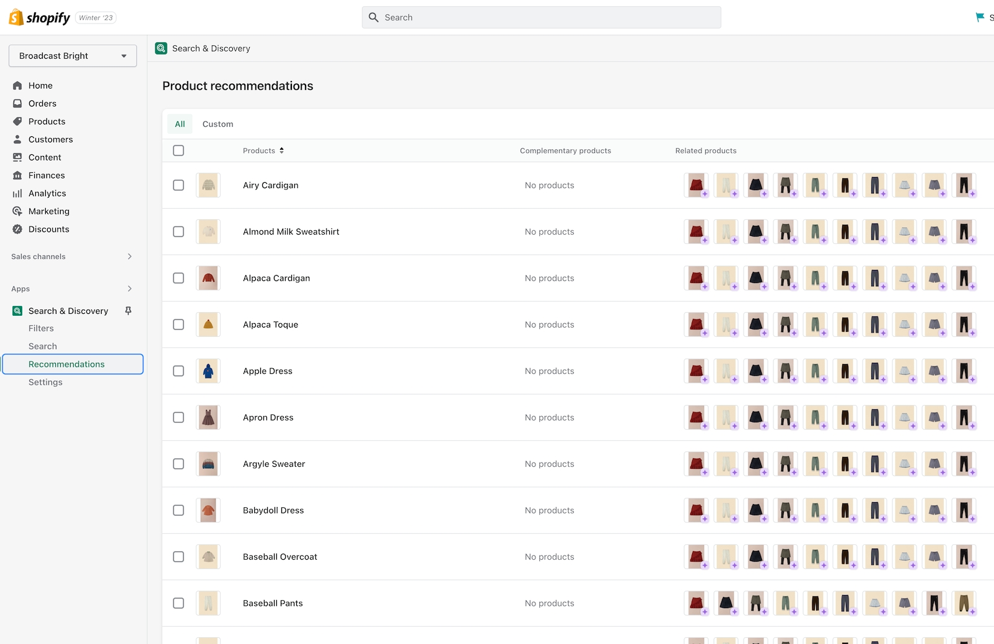Sort by the Products column header
Image resolution: width=994 pixels, height=644 pixels.
pos(263,150)
